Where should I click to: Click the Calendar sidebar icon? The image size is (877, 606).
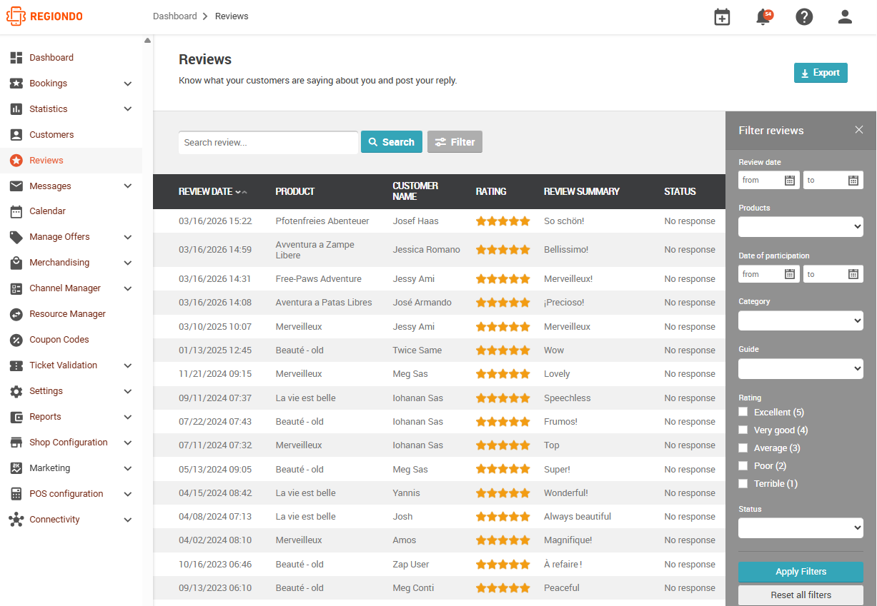point(16,211)
